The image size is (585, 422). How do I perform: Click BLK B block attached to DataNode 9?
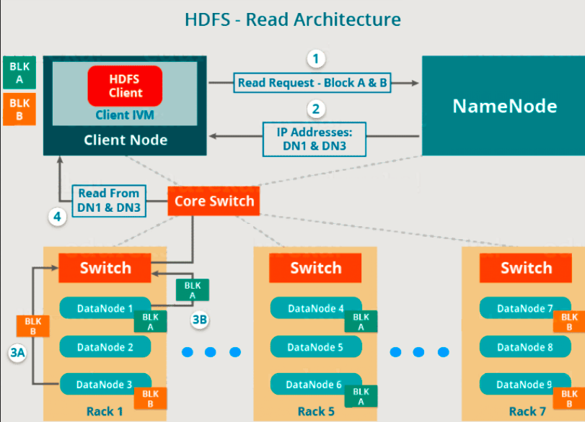click(569, 398)
